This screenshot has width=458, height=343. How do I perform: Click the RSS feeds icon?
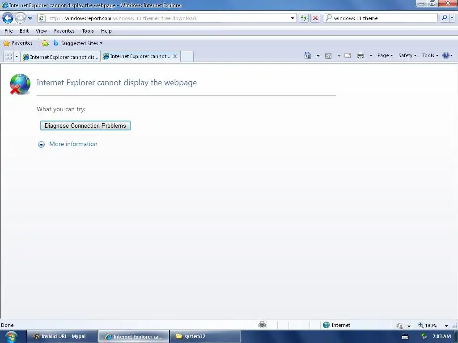coord(328,56)
